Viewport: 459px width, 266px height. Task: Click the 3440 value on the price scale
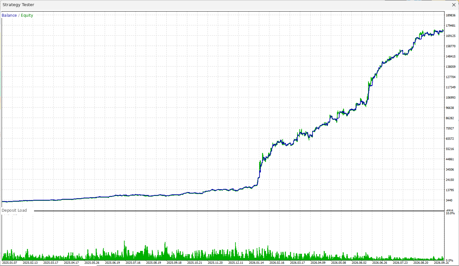pos(450,200)
